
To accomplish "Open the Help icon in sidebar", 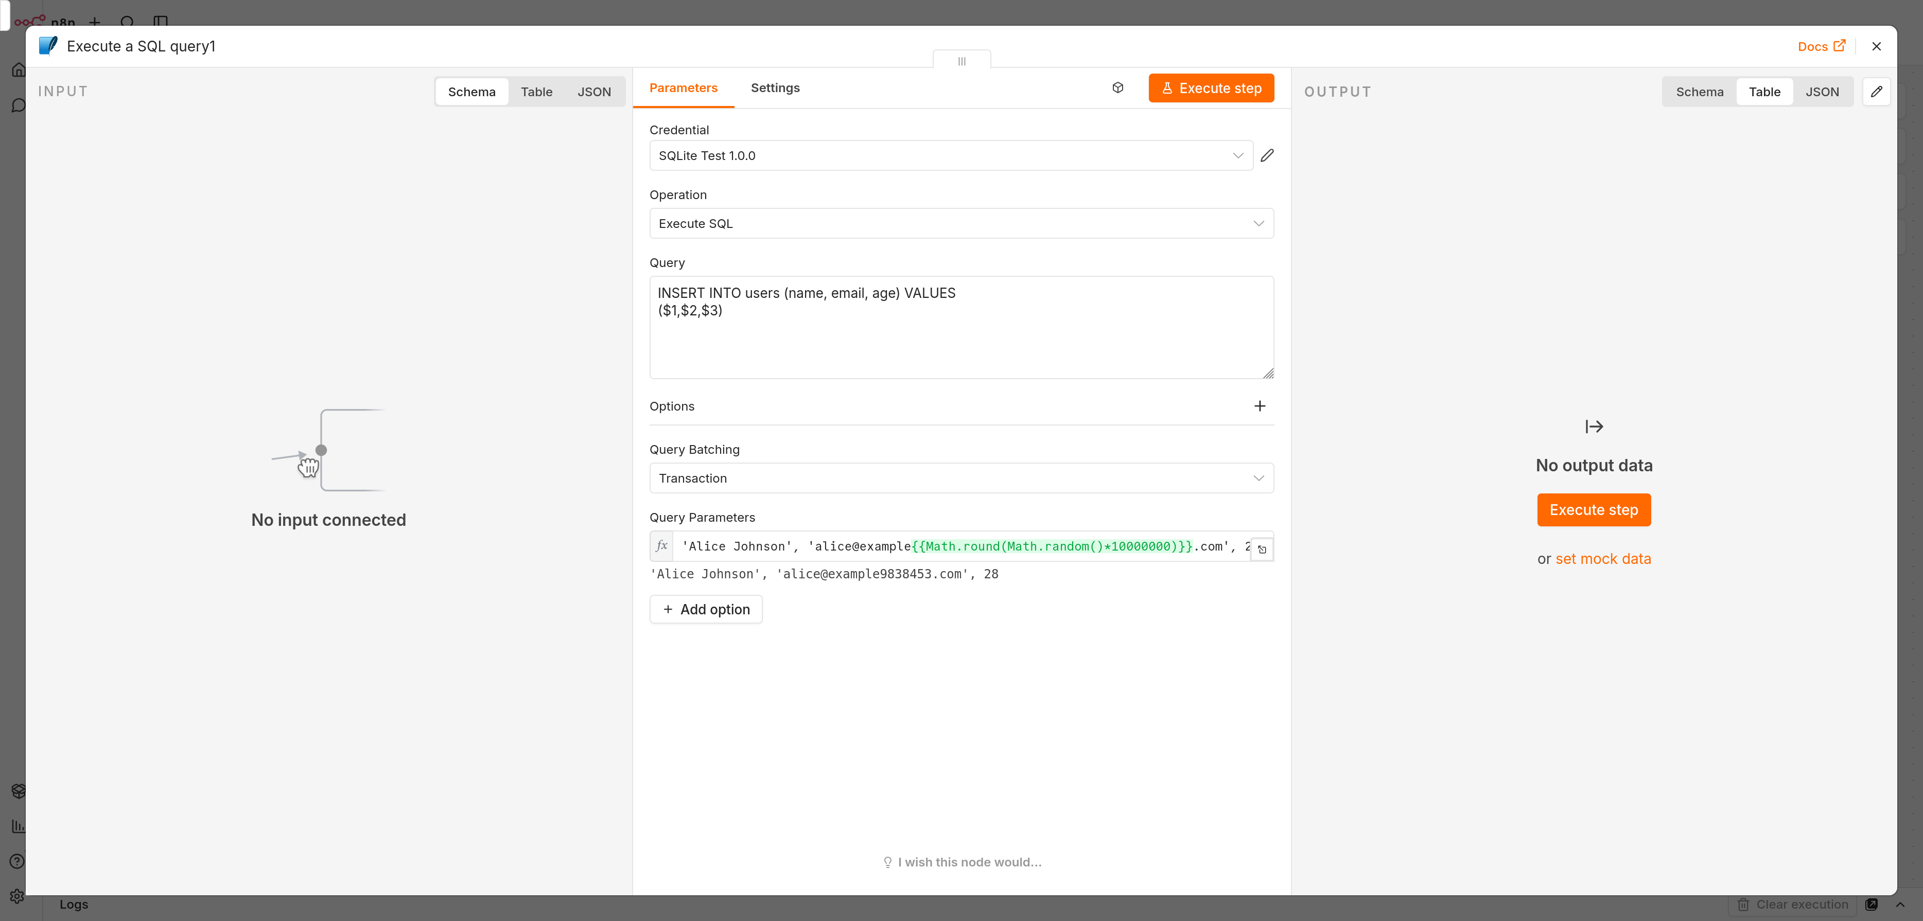I will (16, 861).
